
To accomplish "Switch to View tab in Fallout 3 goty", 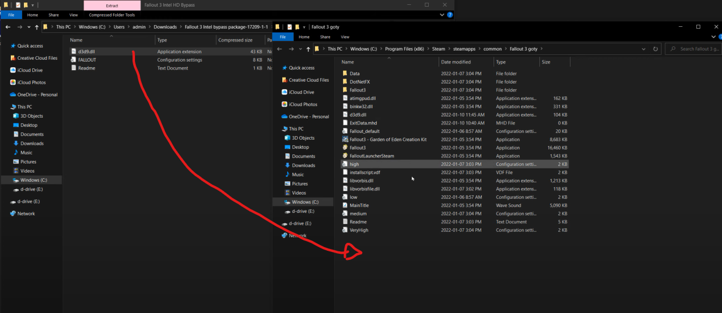I will pyautogui.click(x=345, y=37).
